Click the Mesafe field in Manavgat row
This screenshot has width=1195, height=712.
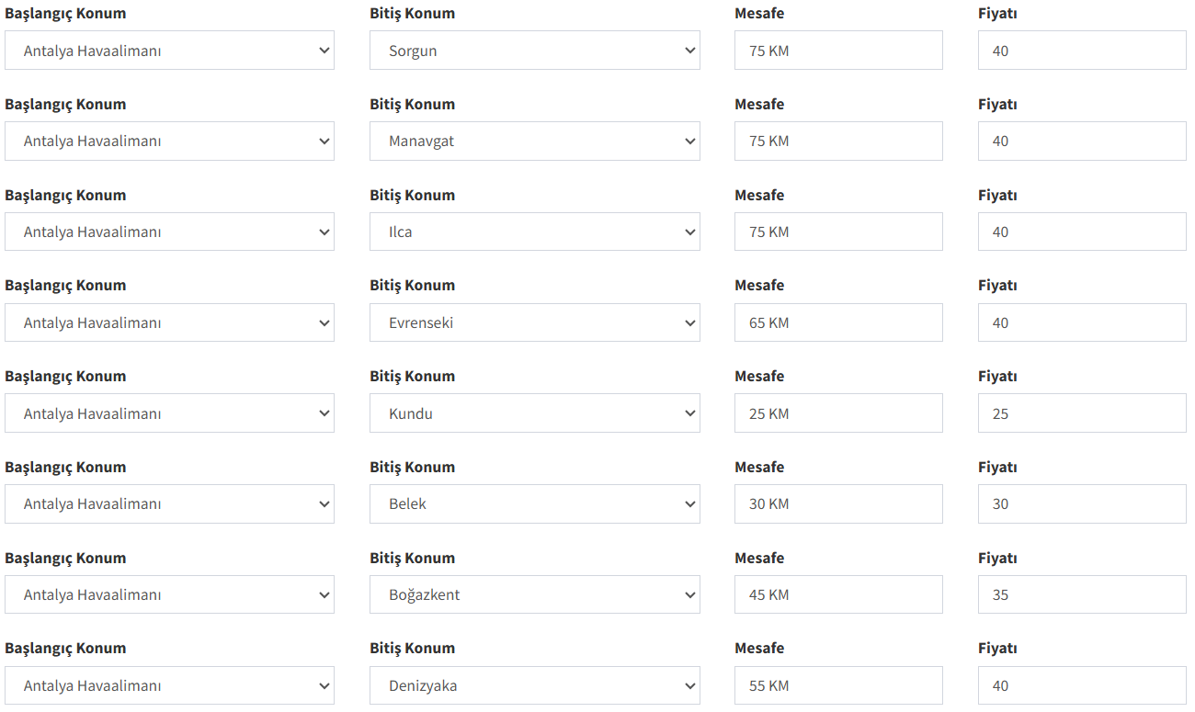(837, 141)
